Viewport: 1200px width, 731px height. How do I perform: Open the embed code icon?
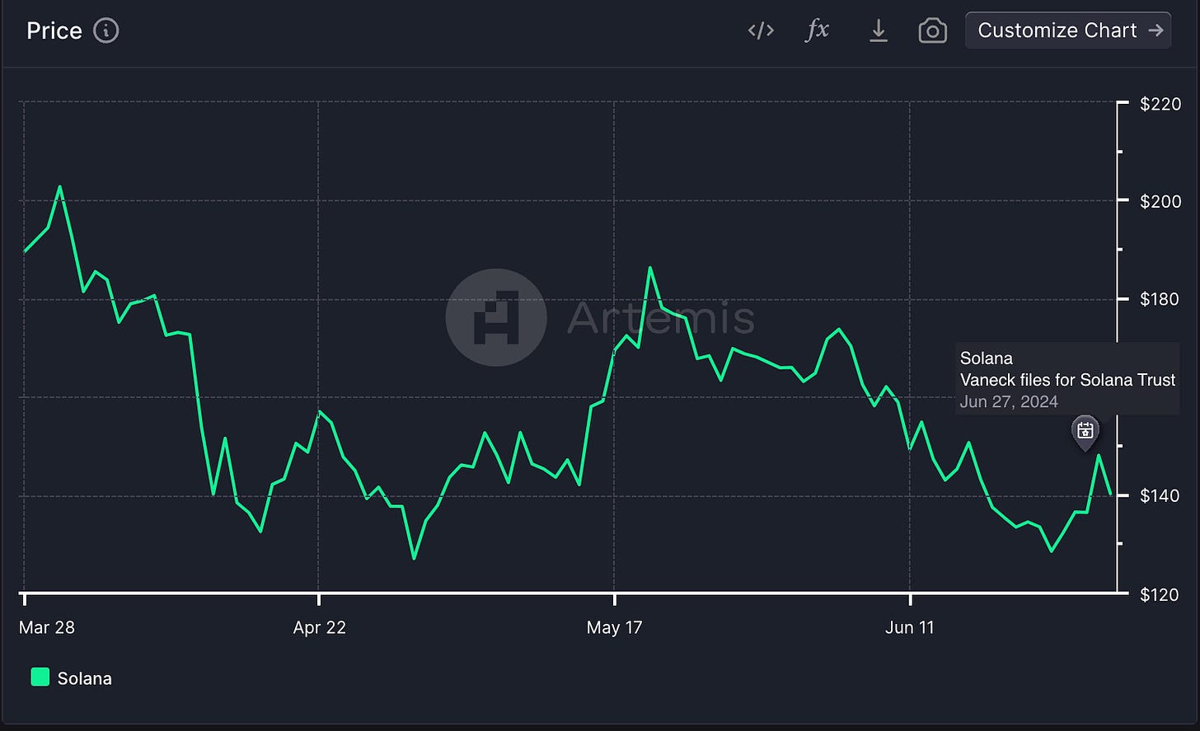[761, 30]
